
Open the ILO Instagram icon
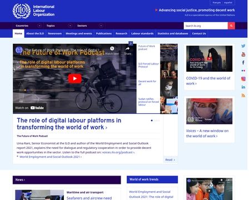coord(243,79)
